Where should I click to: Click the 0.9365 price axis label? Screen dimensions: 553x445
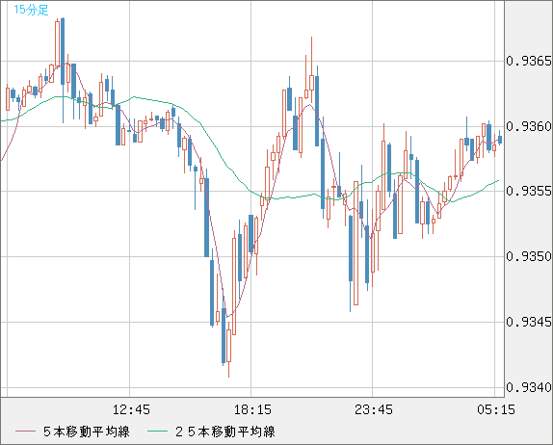528,61
